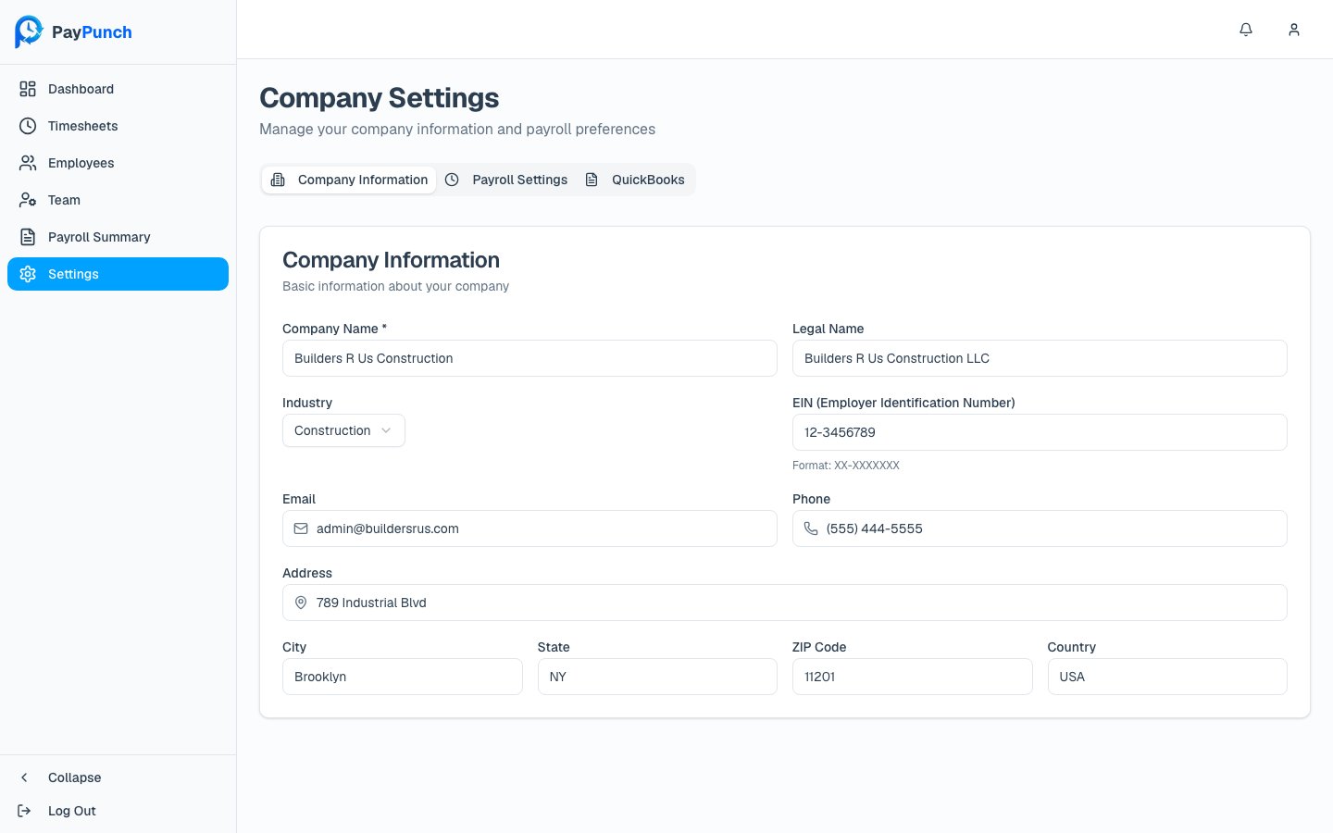
Task: Click the Payroll Summary document icon
Action: coord(28,237)
